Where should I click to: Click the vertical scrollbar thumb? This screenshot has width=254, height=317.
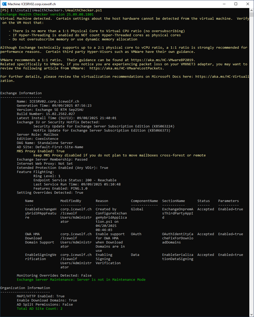click(x=252, y=15)
